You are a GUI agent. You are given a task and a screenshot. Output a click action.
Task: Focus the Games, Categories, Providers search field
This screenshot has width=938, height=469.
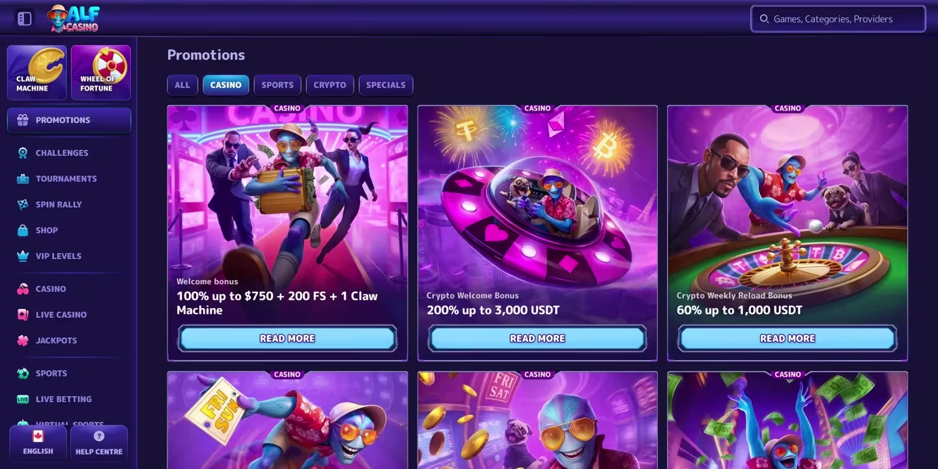click(838, 19)
